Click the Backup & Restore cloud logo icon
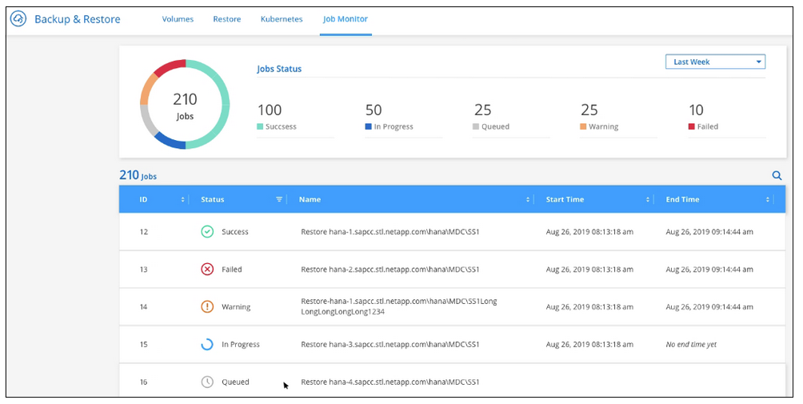803x404 pixels. 19,19
